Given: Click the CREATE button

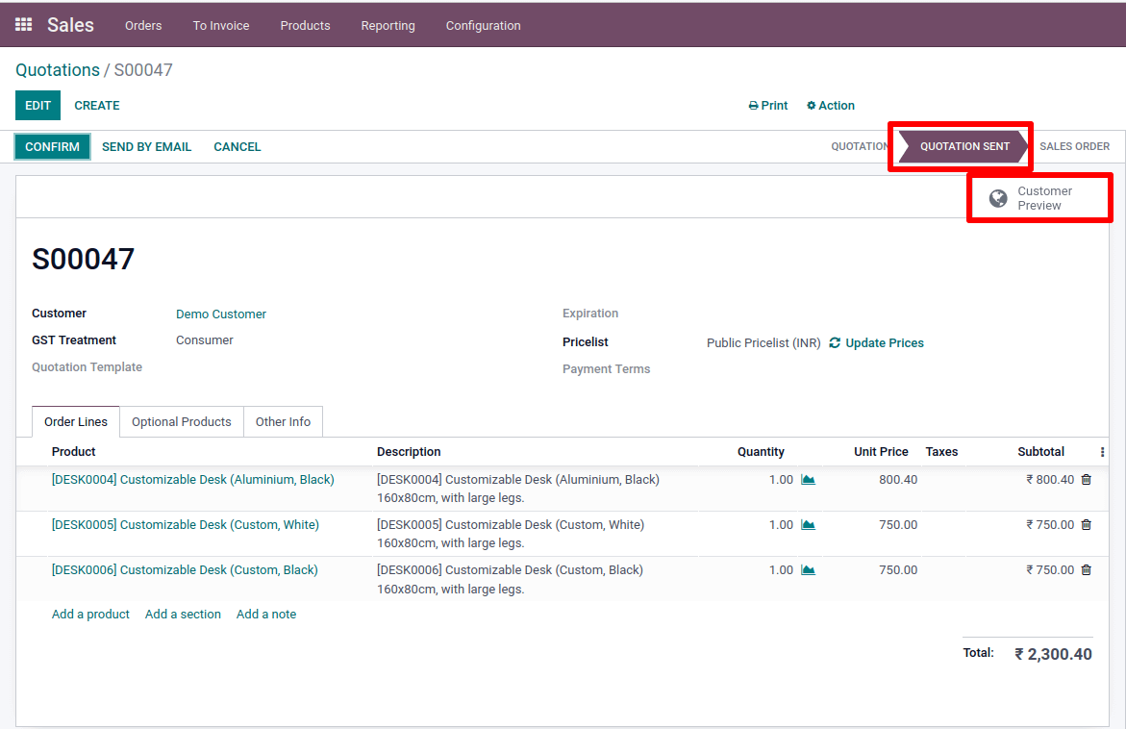Looking at the screenshot, I should pos(97,106).
